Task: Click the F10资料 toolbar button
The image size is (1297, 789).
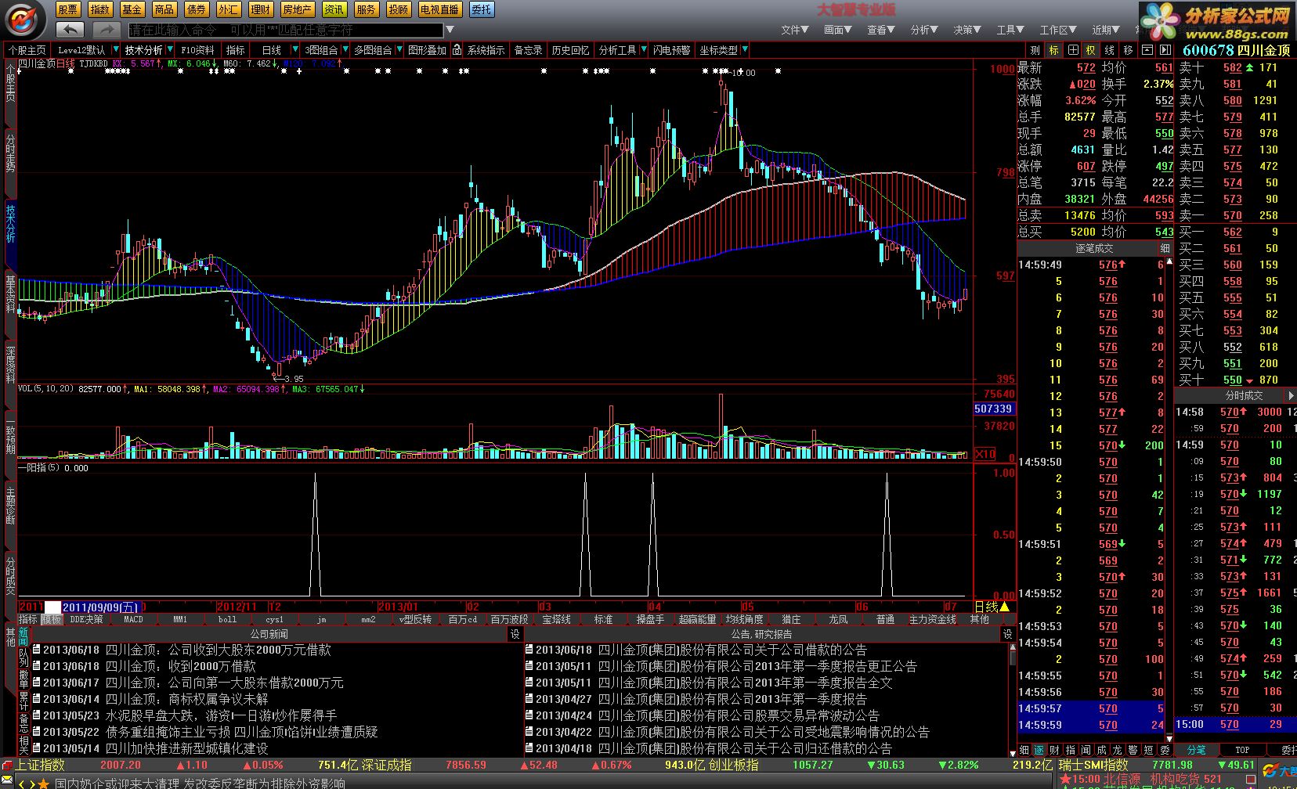Action: pos(197,50)
